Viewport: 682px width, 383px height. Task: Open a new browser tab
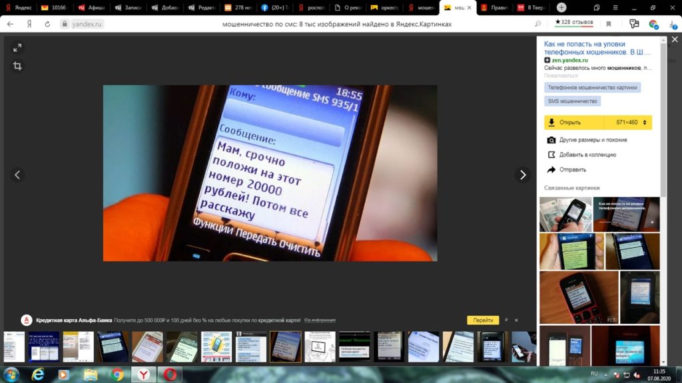click(561, 7)
